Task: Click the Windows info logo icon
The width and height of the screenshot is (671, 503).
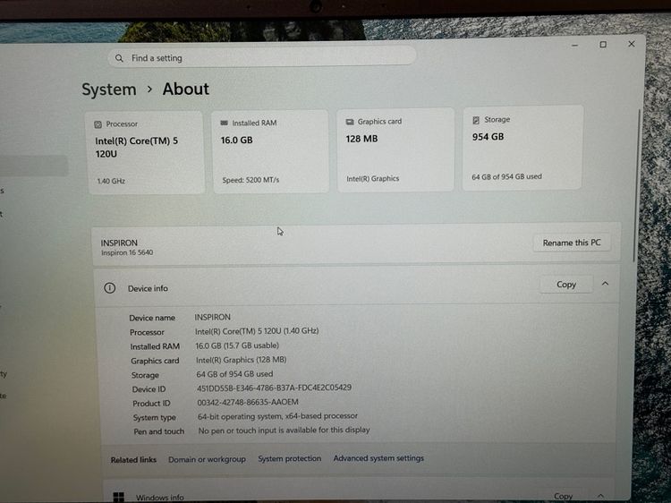Action: (x=118, y=498)
